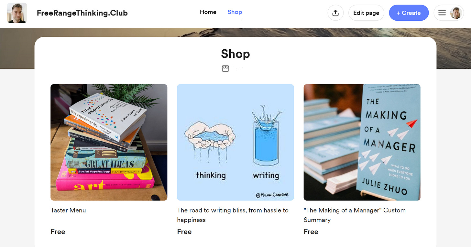
Task: Go to the Home tab
Action: point(208,12)
